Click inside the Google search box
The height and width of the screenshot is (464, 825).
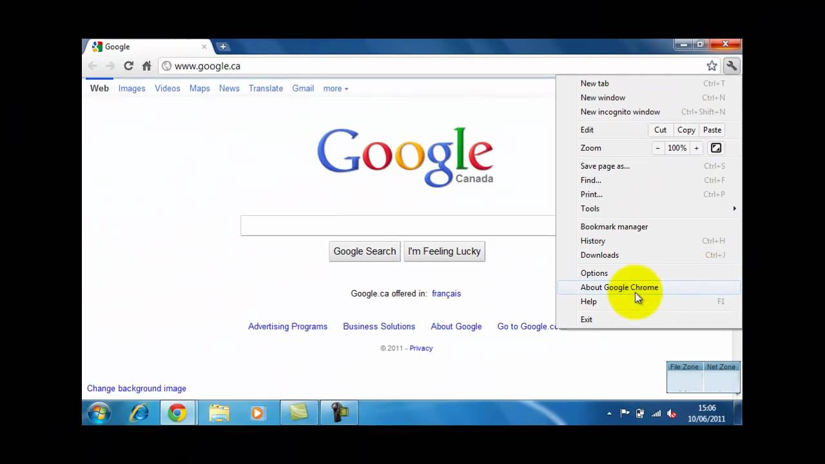click(x=398, y=225)
